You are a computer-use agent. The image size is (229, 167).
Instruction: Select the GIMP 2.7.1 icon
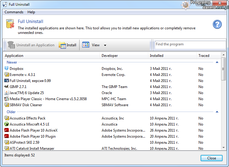(x=7, y=87)
